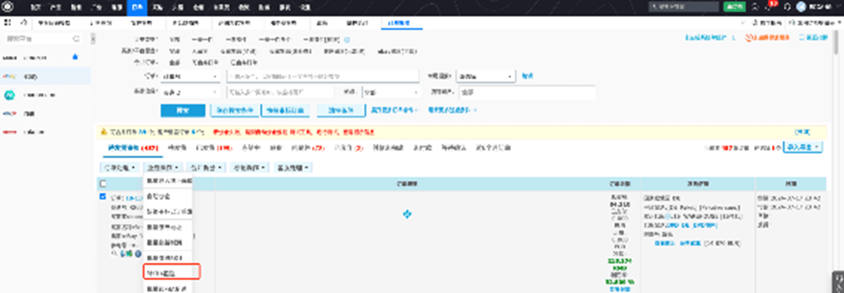Click the blue help icon after the order type filters
The width and height of the screenshot is (844, 293).
(x=347, y=40)
